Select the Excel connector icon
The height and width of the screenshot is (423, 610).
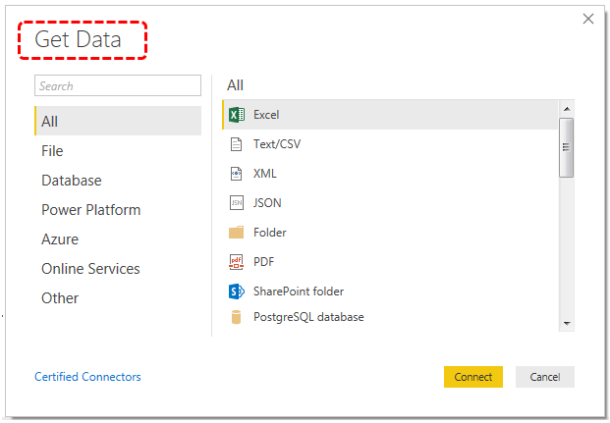[237, 115]
